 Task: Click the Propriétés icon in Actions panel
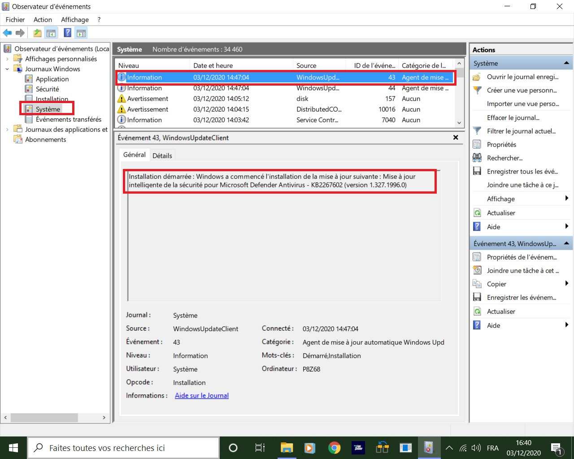point(477,144)
